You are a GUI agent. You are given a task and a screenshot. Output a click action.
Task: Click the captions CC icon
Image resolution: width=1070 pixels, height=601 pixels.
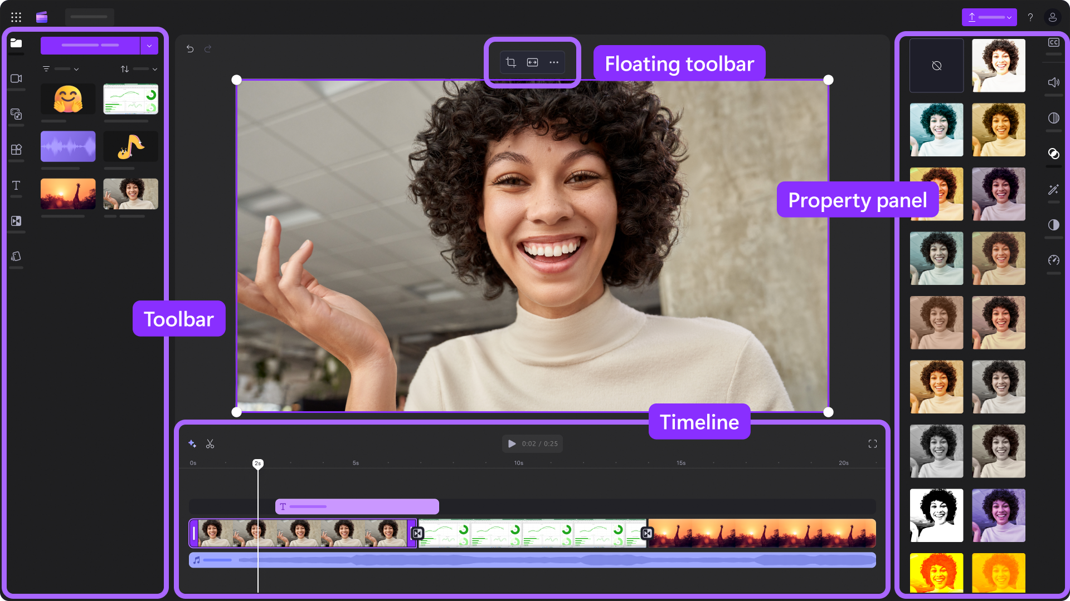pos(1053,43)
